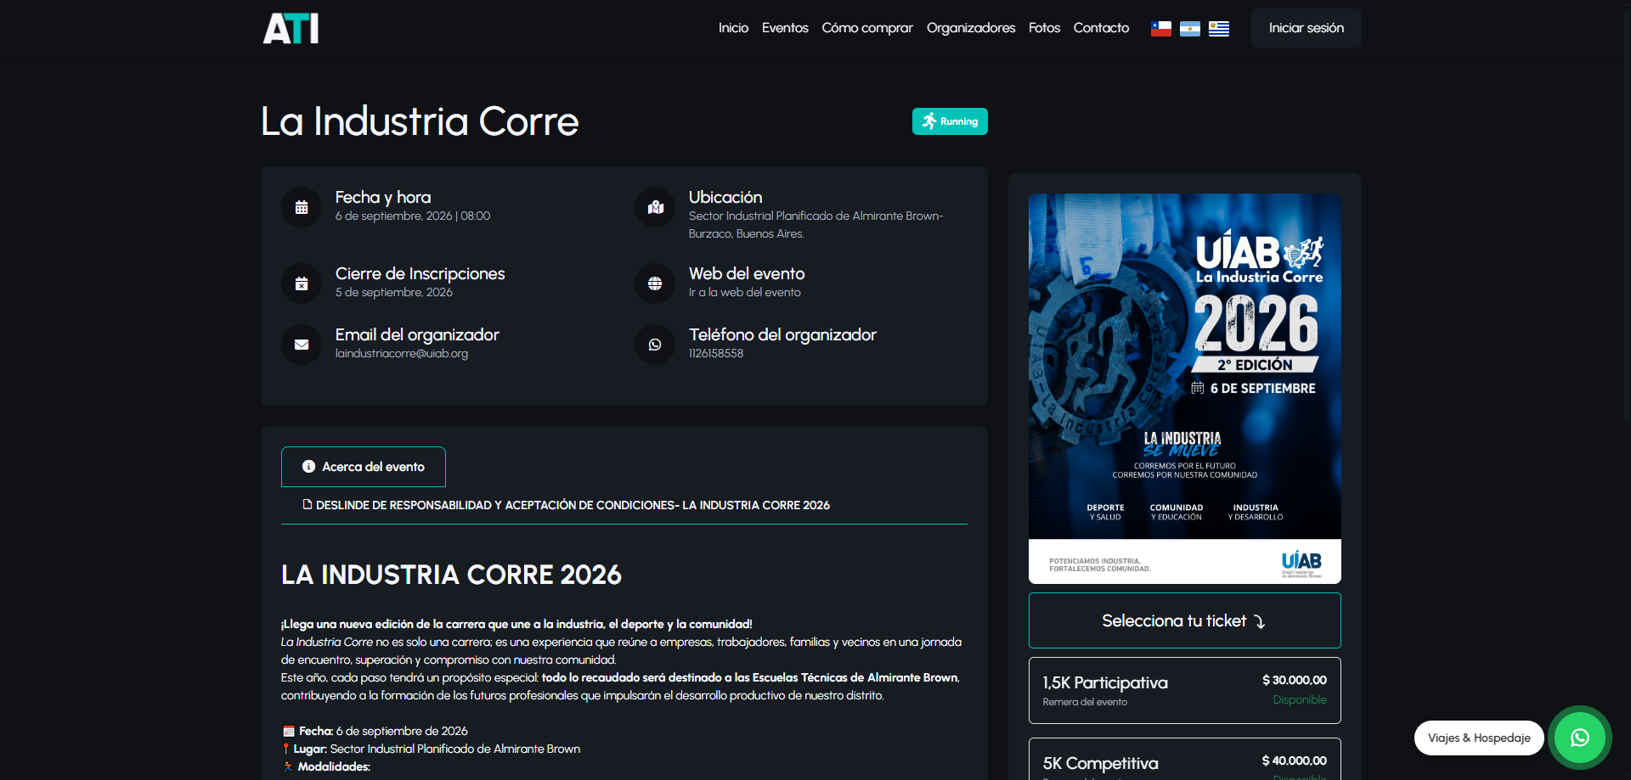Click the Sector Industrial Planificado location text
This screenshot has width=1631, height=780.
pos(815,225)
